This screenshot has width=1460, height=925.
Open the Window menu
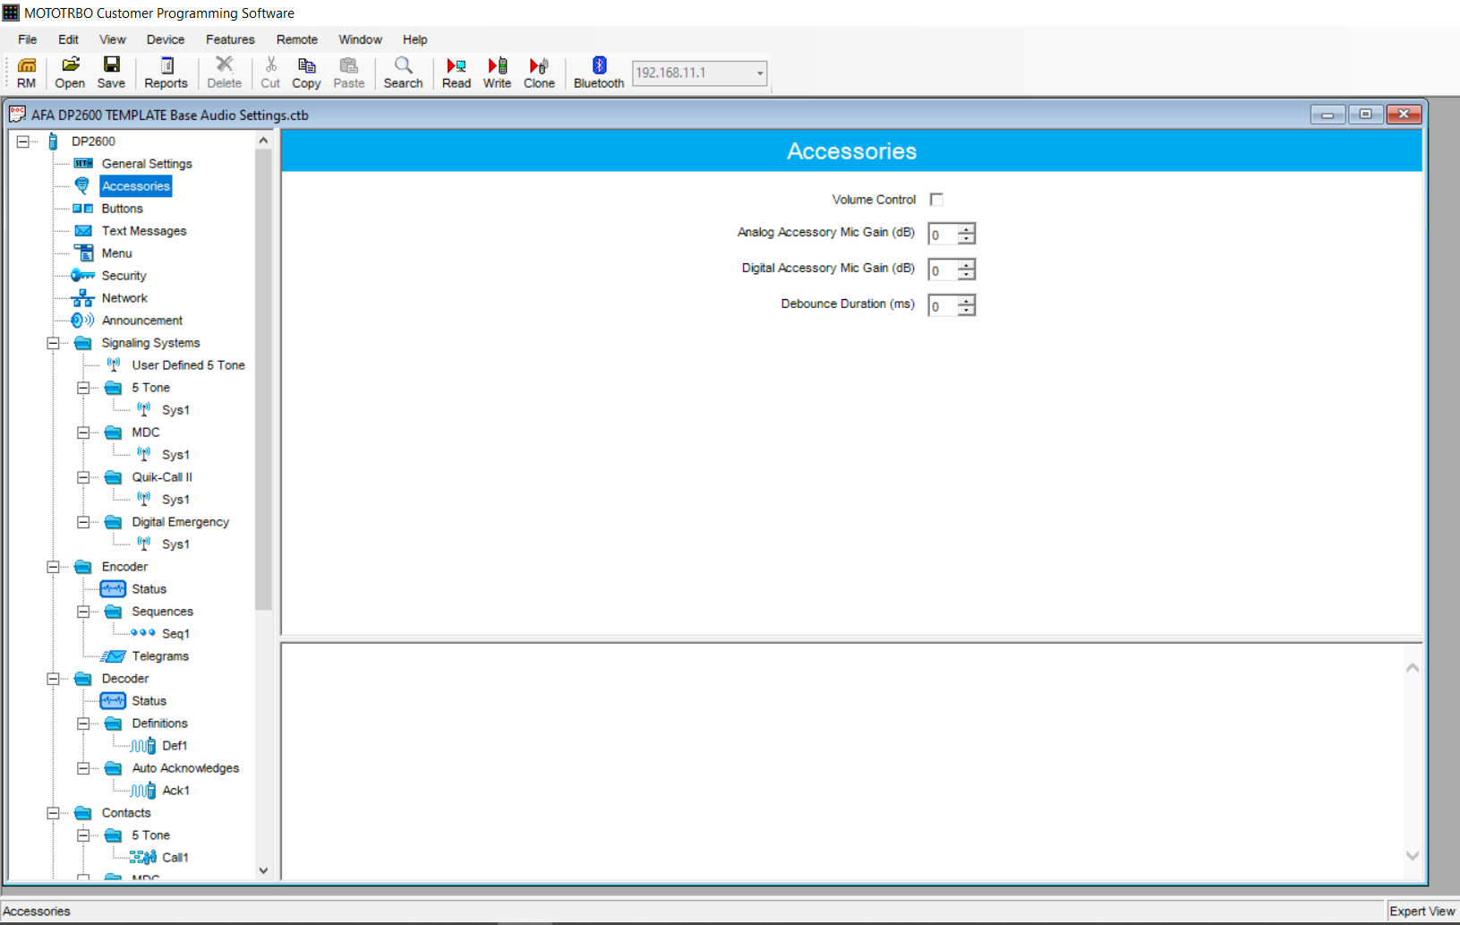(x=360, y=39)
